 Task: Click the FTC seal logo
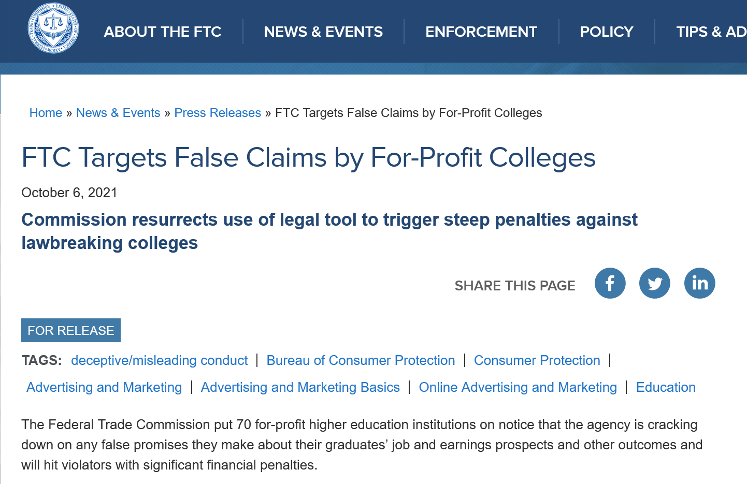click(53, 28)
